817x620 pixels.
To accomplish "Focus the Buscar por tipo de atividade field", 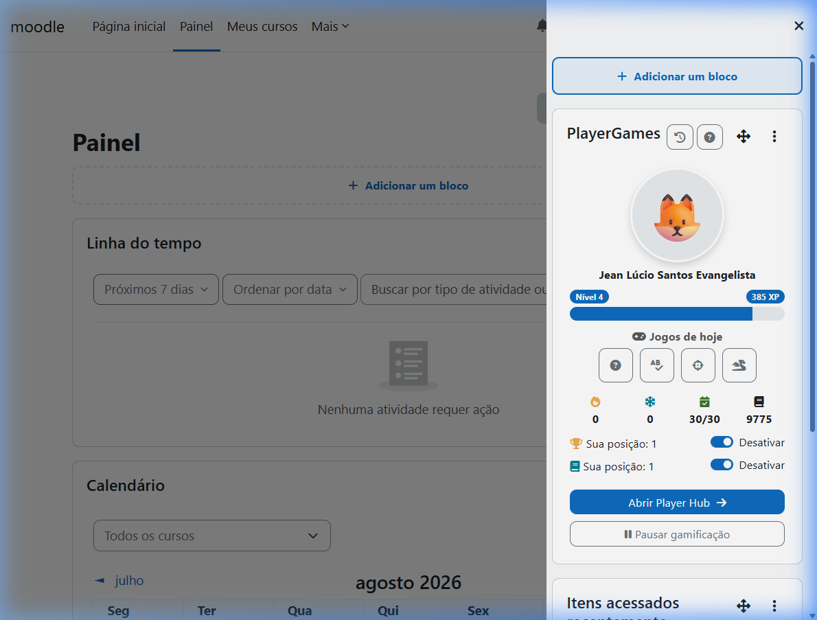I will (x=454, y=289).
